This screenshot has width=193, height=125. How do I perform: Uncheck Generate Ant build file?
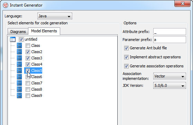[126, 48]
